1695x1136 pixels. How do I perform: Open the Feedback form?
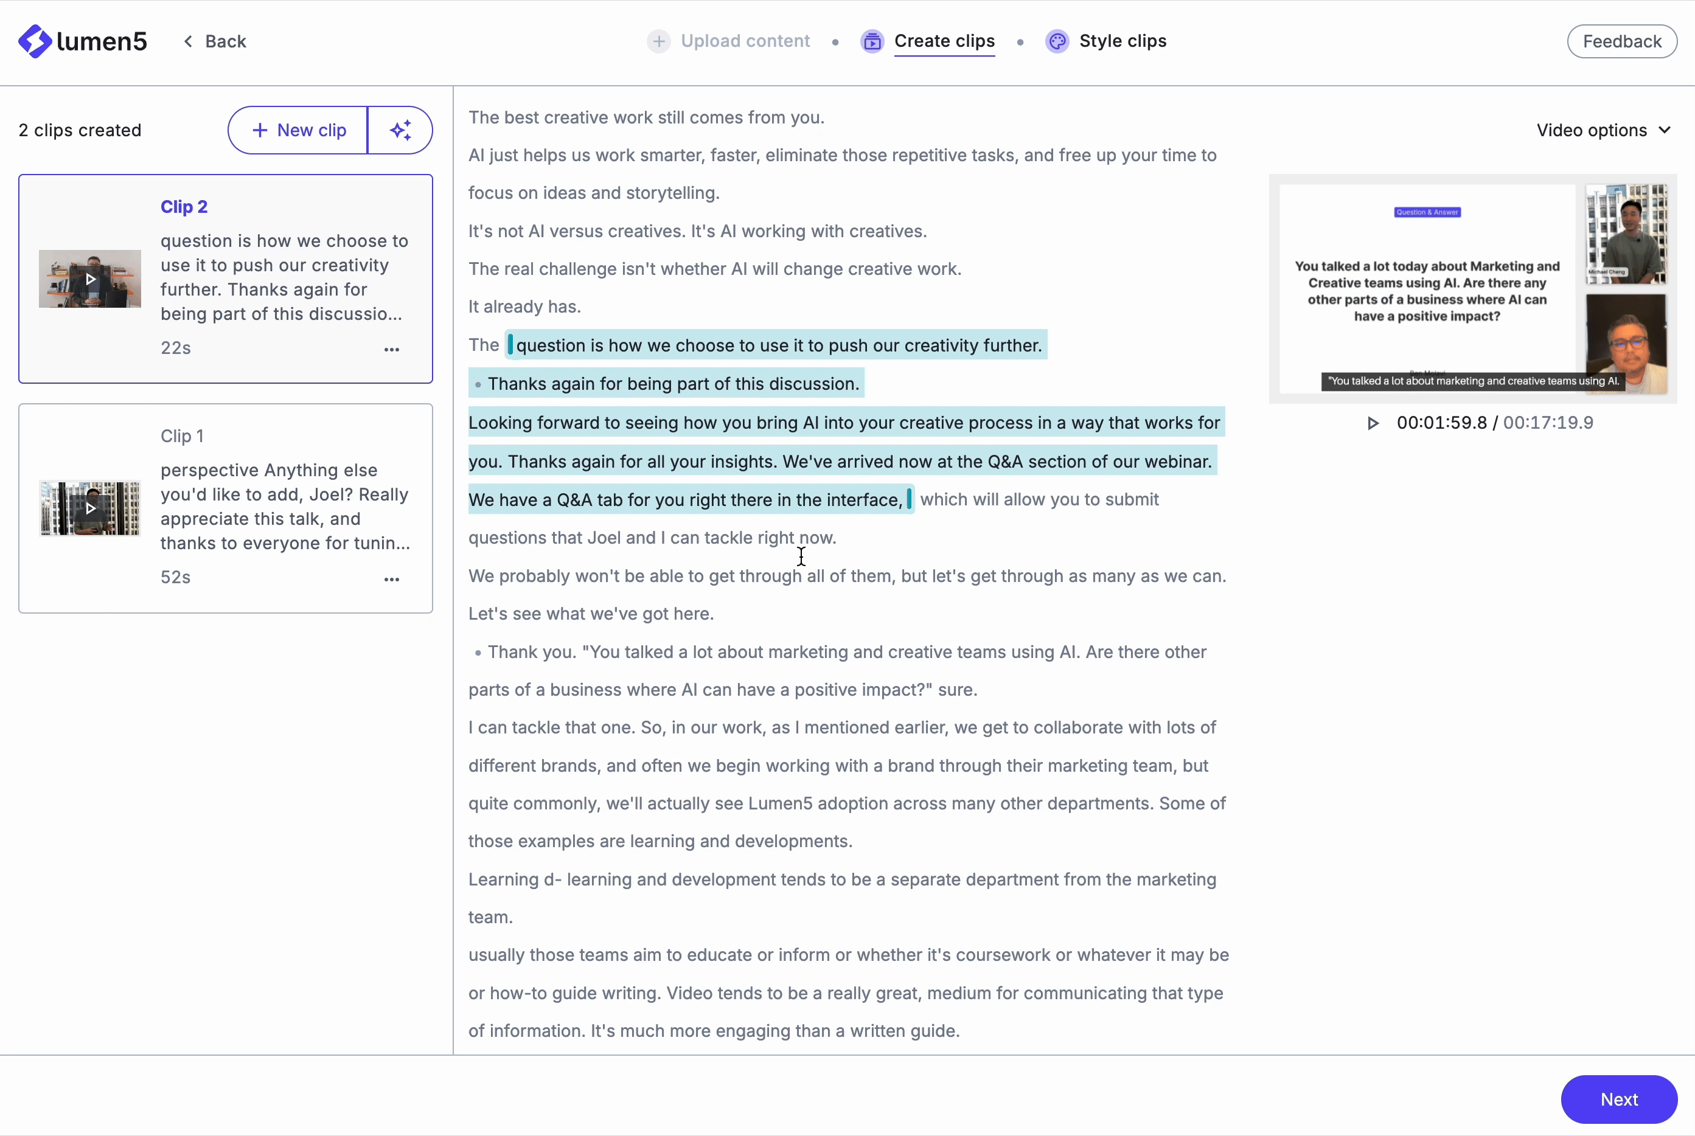coord(1622,41)
